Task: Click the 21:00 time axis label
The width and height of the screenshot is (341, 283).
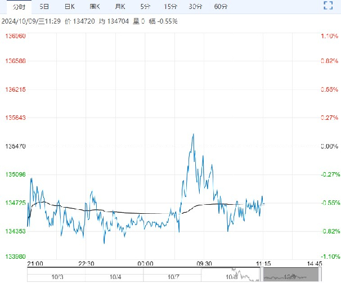Action: (x=35, y=264)
